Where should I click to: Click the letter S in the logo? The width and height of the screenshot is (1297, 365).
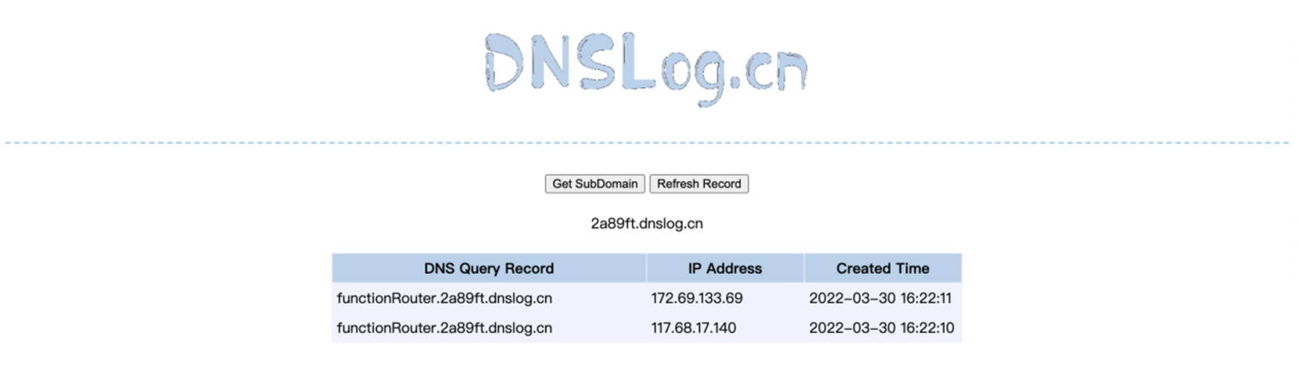596,62
